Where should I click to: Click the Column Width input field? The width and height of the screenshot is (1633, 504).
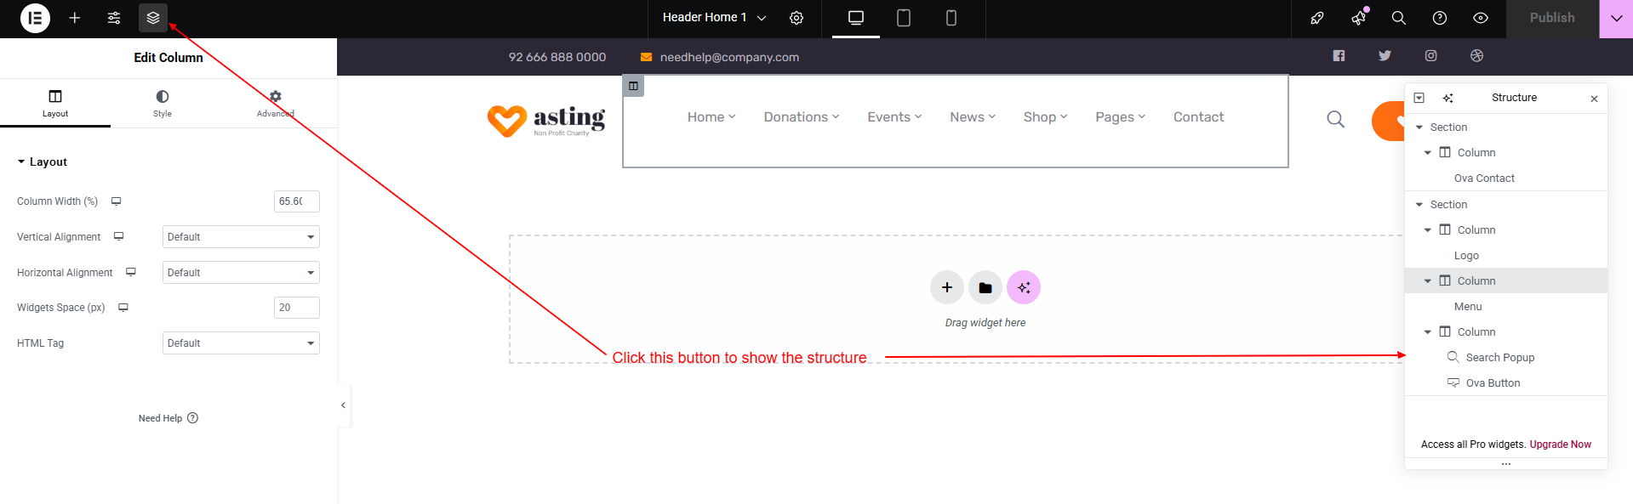(x=296, y=201)
